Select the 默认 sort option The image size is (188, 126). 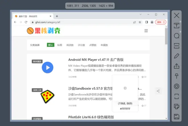[51, 45]
